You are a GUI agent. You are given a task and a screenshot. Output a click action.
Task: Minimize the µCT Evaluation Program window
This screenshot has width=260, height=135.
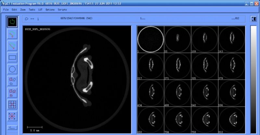coord(247,4)
